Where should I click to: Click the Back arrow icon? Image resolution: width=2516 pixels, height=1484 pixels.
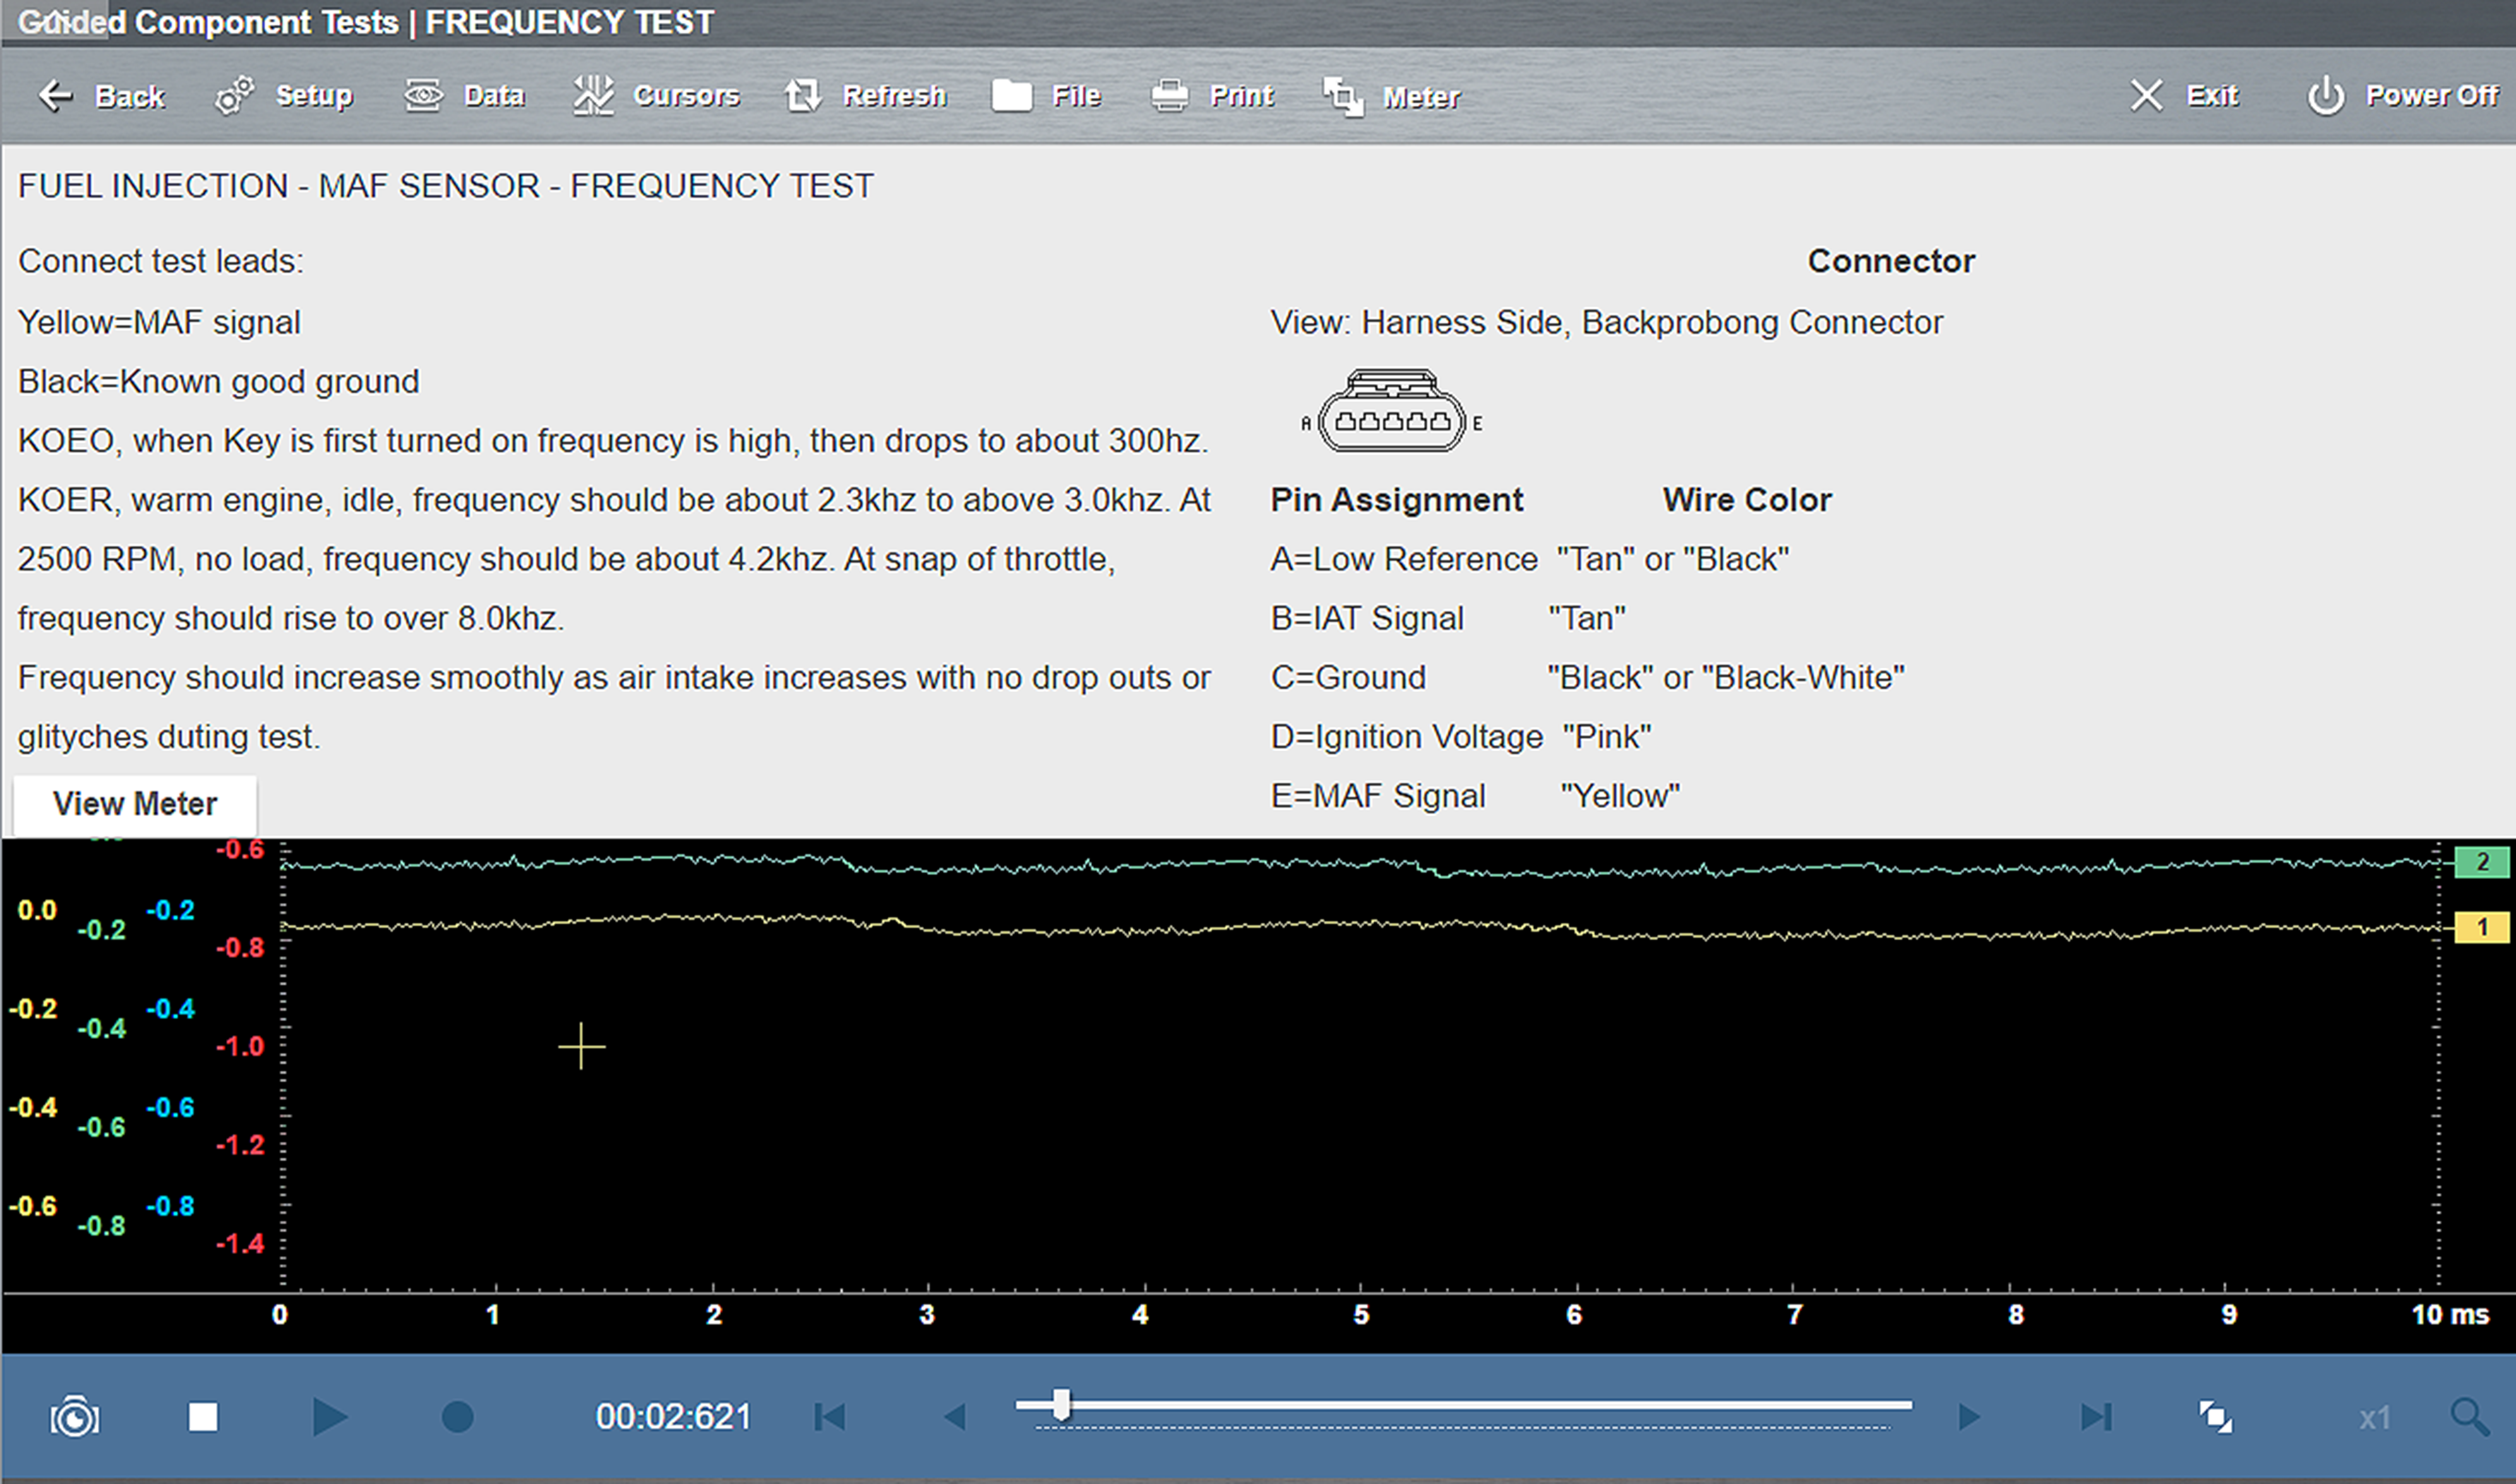tap(56, 96)
